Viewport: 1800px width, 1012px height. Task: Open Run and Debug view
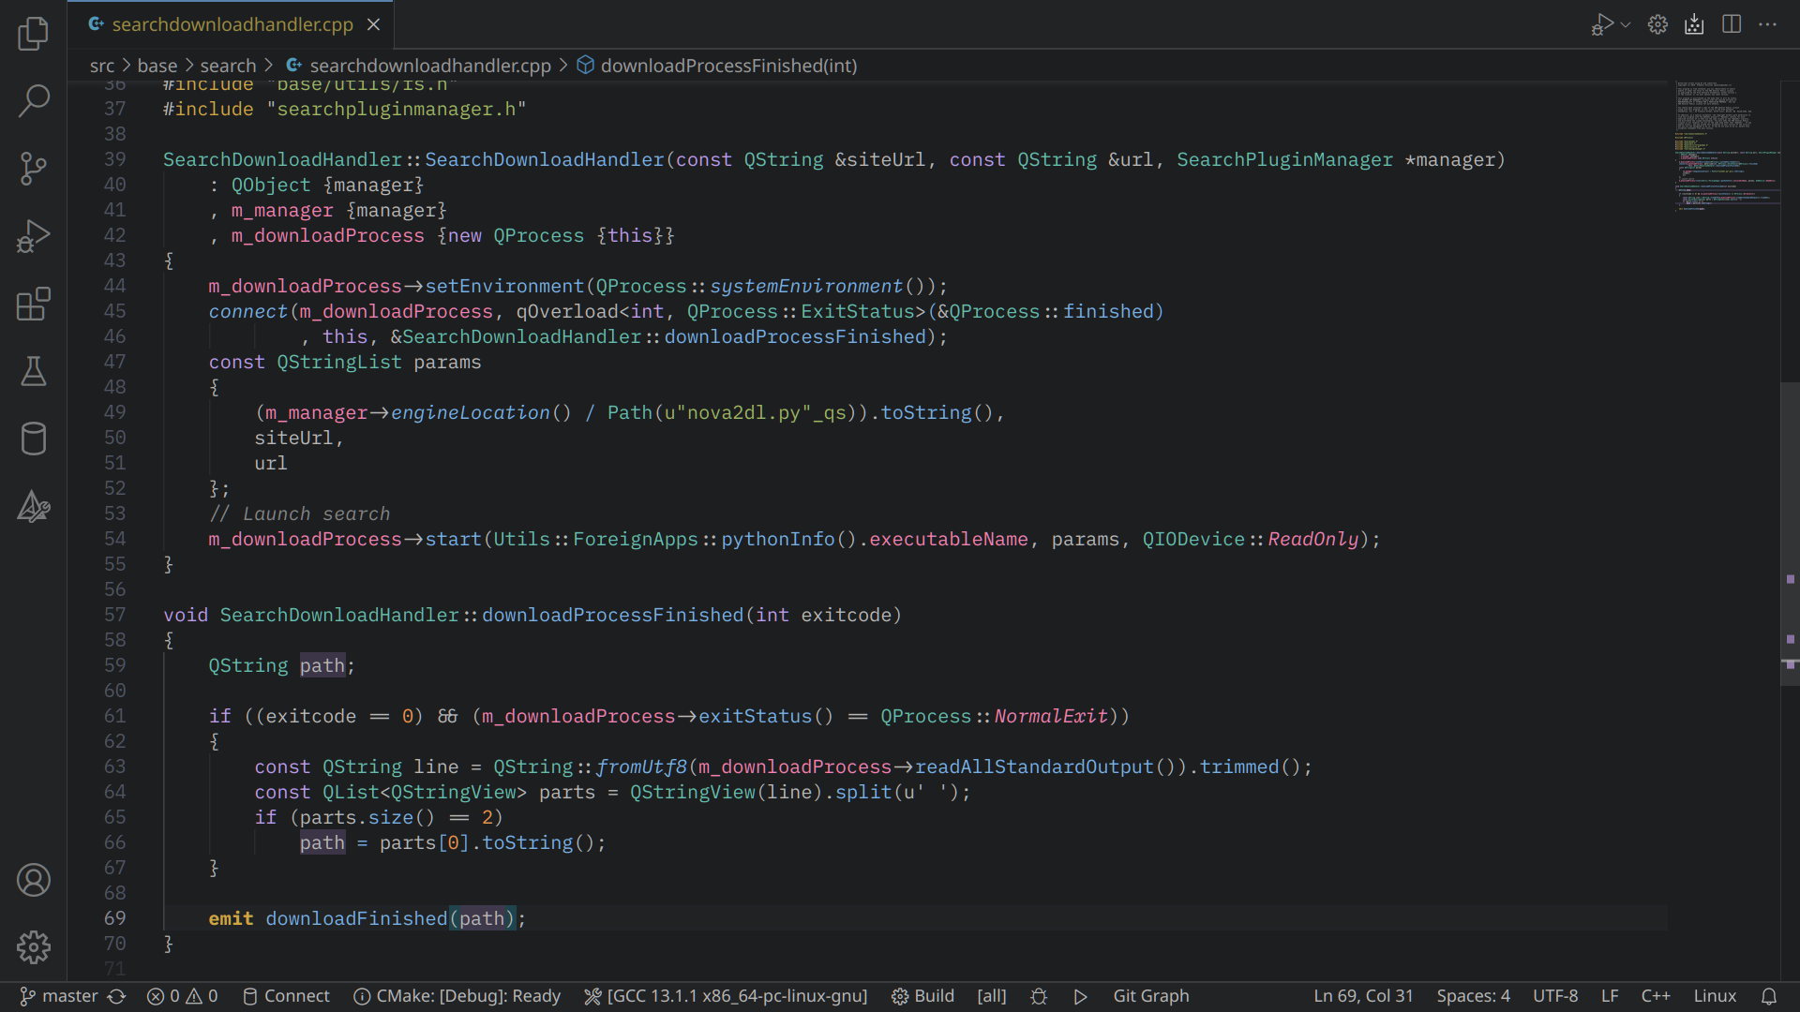(34, 236)
